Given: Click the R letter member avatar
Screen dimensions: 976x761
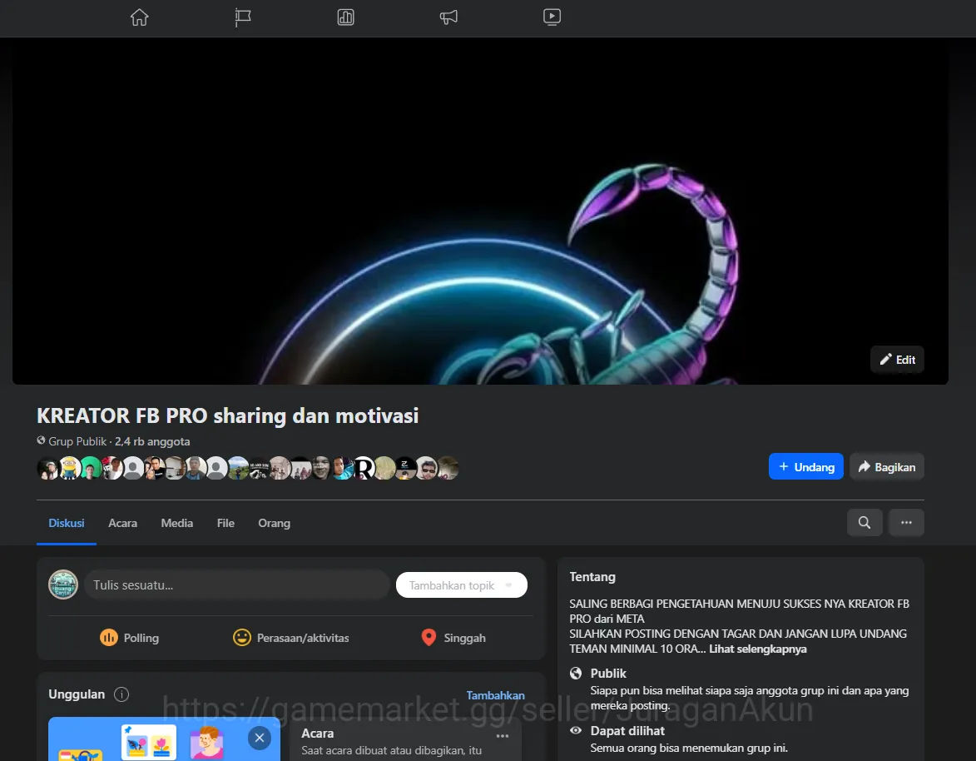Looking at the screenshot, I should pos(364,468).
